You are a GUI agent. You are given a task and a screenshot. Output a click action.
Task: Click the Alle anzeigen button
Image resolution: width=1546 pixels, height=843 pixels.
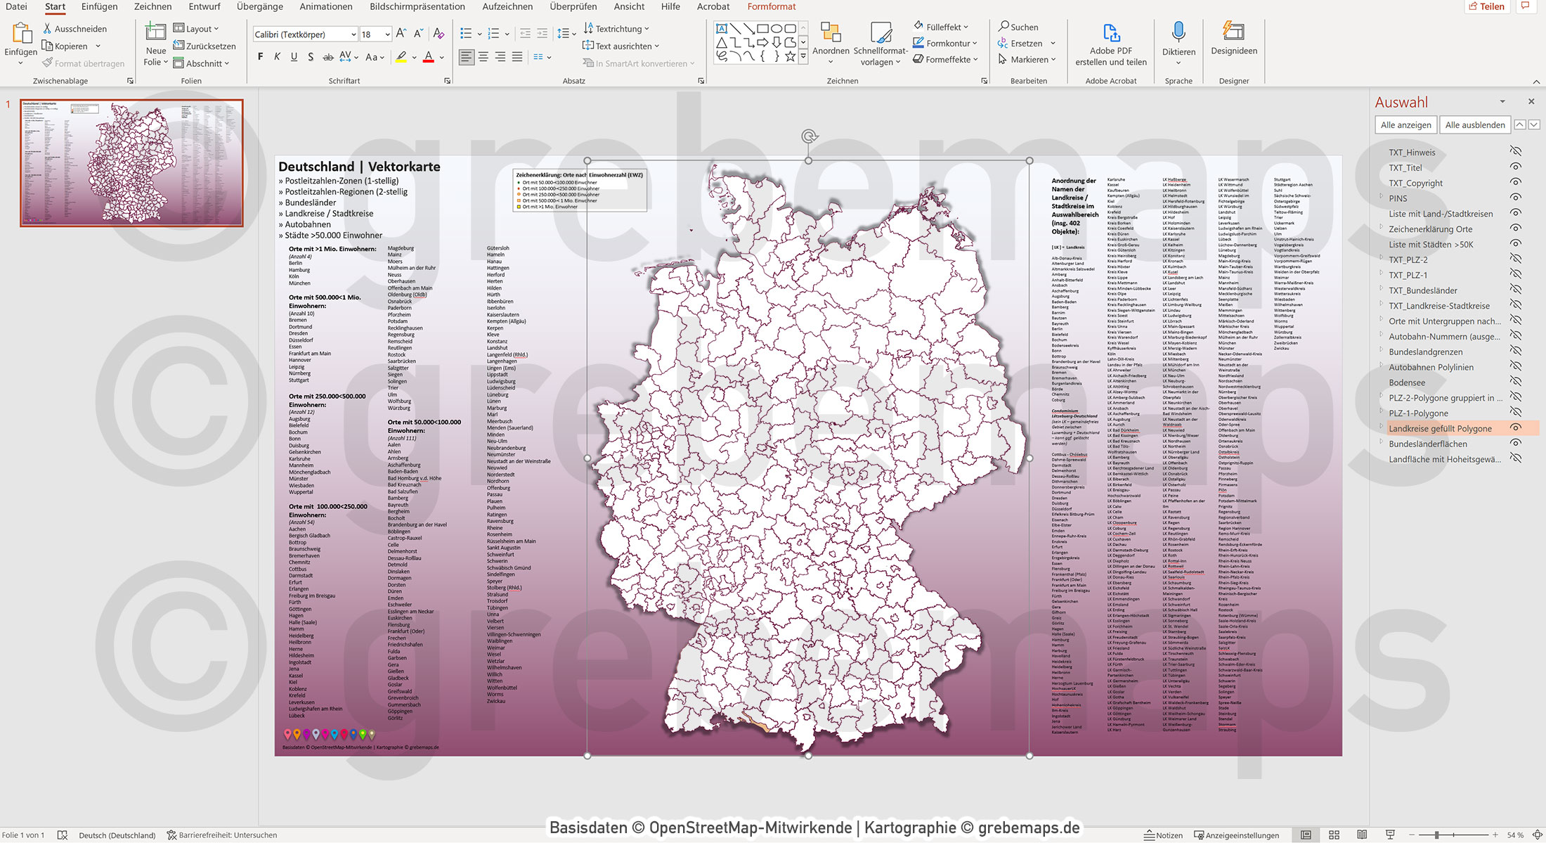coord(1405,124)
